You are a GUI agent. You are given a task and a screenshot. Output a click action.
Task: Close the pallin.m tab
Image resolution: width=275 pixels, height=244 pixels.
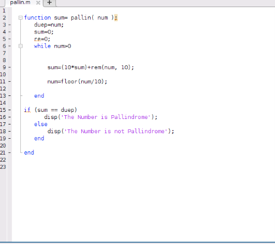coord(38,3)
